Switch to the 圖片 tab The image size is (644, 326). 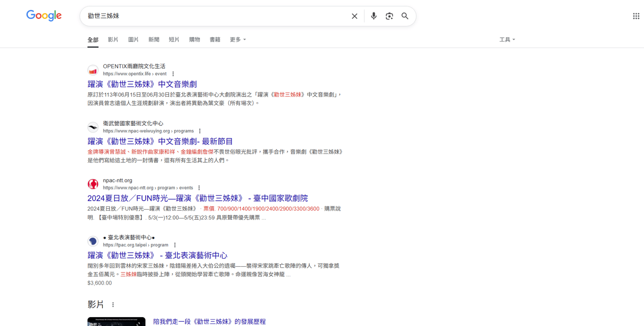click(133, 40)
